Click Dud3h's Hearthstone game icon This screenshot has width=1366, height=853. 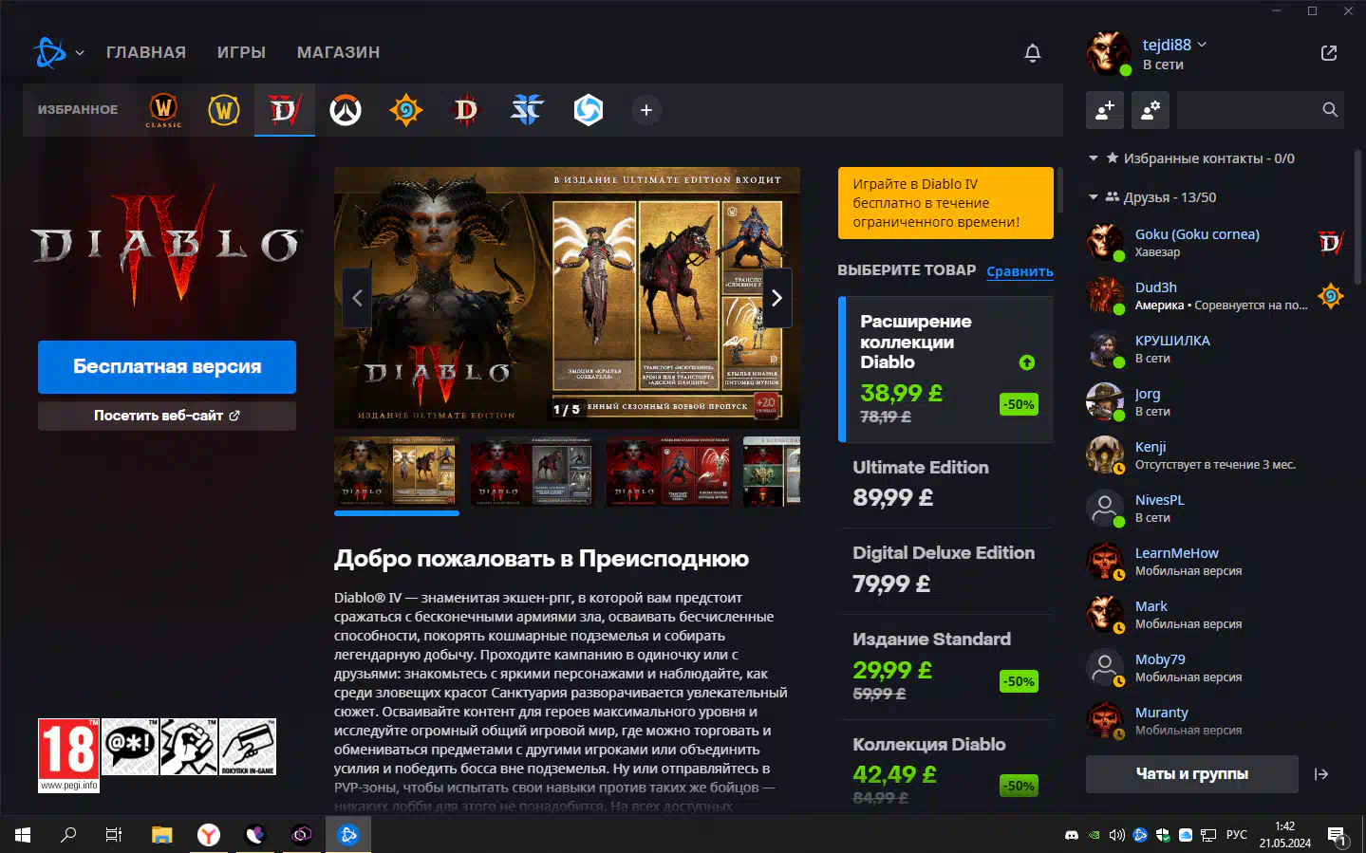[x=1331, y=296]
